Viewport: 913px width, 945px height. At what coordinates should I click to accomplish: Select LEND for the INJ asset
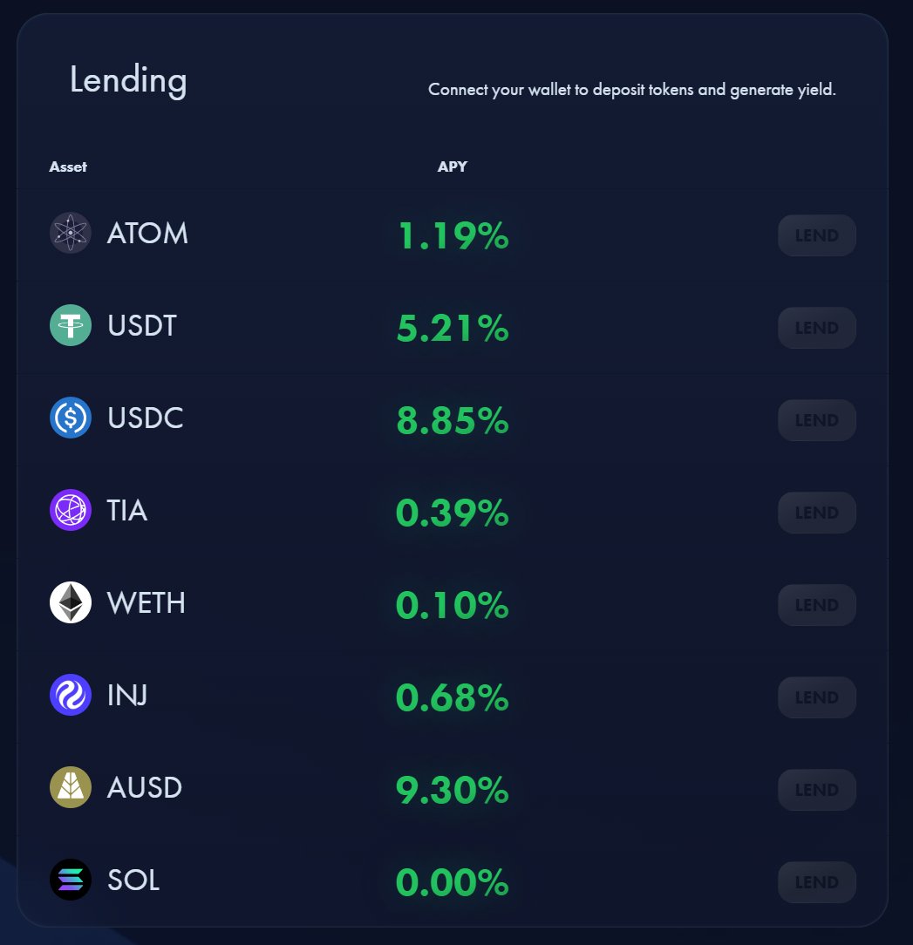816,697
